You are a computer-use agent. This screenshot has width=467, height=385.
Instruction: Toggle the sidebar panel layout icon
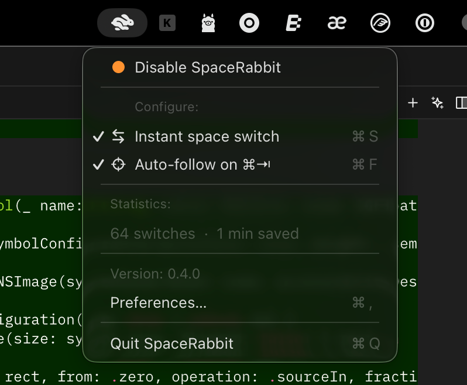pyautogui.click(x=461, y=103)
